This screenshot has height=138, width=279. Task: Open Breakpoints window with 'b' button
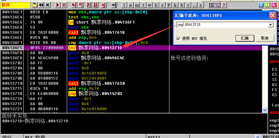point(182,5)
